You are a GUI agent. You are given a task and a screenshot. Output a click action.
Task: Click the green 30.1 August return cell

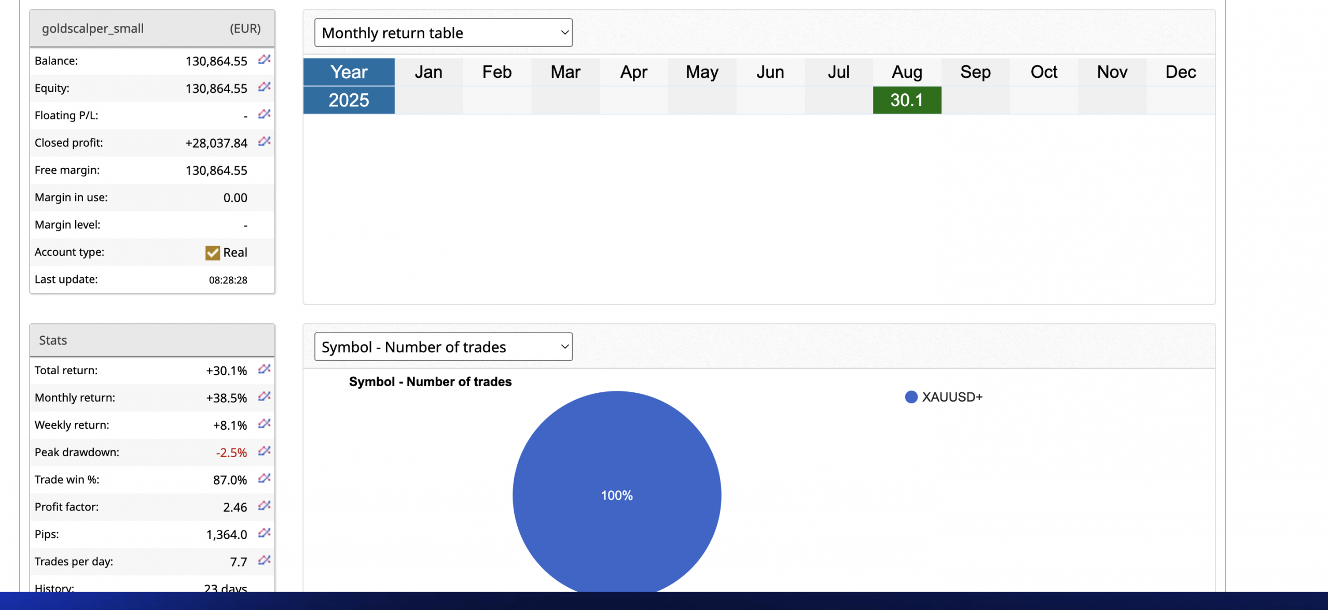point(907,100)
